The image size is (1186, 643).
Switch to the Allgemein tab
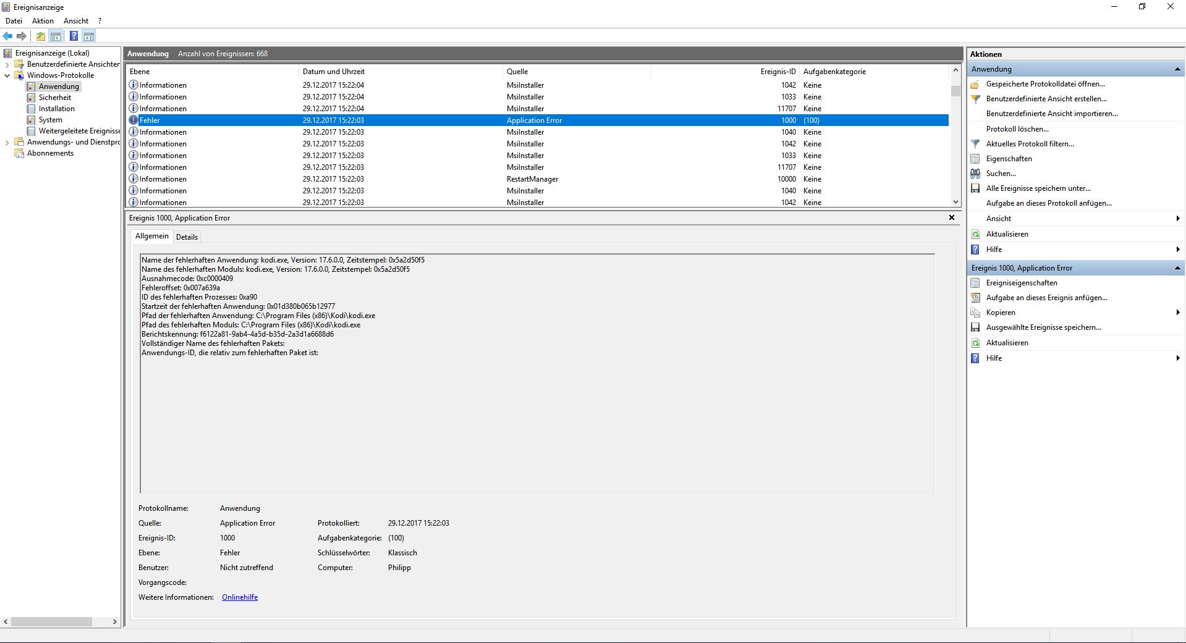tap(151, 236)
